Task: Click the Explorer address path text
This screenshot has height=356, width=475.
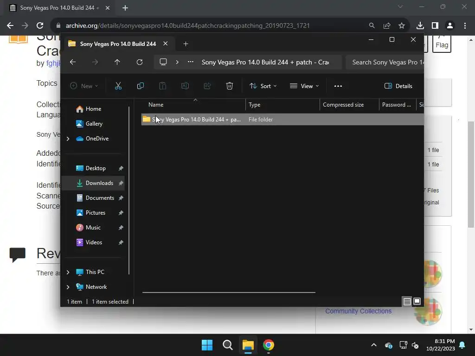Action: coord(265,62)
